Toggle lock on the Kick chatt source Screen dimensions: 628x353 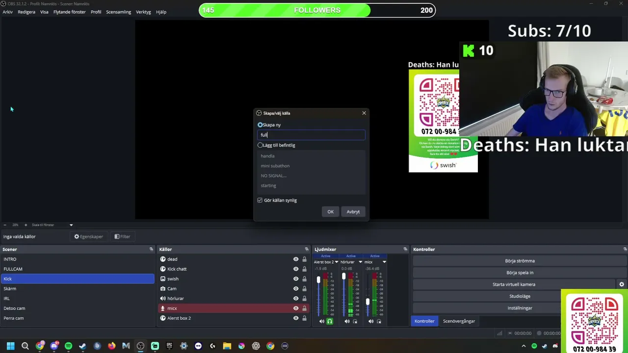pos(304,269)
